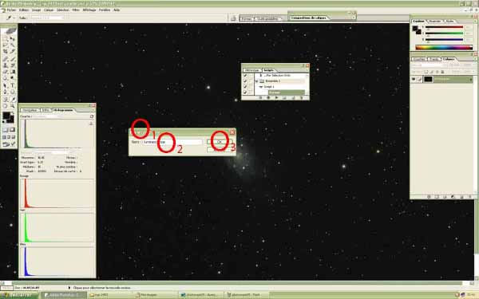Pick the Eyedropper tool in toolbox
This screenshot has height=299, width=479.
[x=13, y=99]
